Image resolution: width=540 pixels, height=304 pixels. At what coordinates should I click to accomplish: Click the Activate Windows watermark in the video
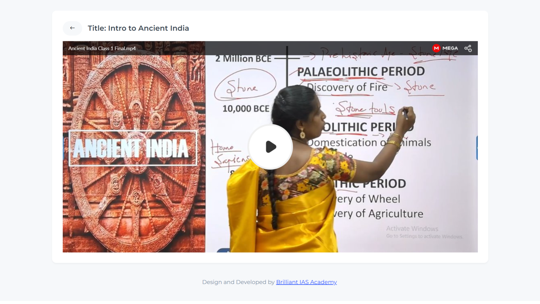click(424, 232)
